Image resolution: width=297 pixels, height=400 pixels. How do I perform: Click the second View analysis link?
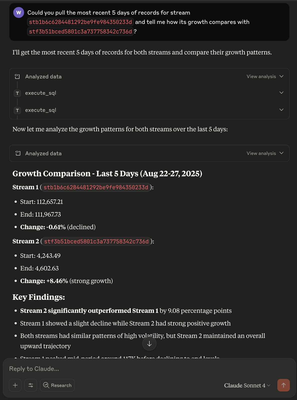(261, 153)
